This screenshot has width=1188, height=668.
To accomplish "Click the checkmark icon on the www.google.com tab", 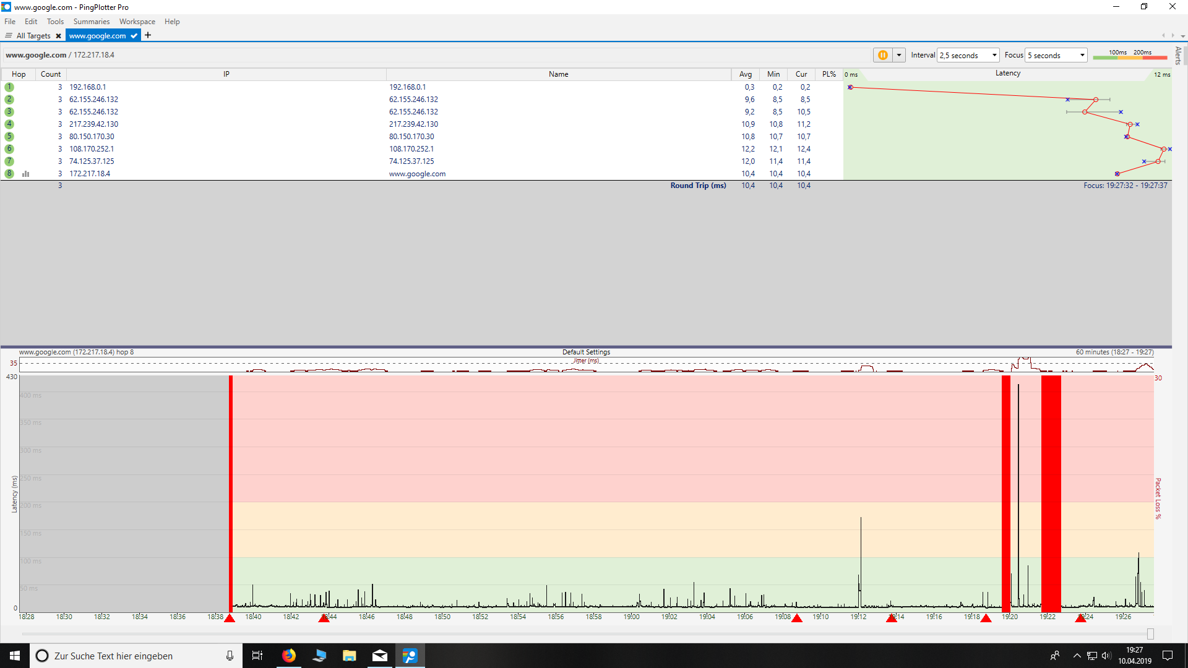I will pyautogui.click(x=134, y=36).
